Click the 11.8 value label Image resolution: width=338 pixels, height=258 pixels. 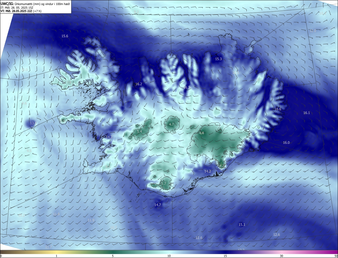tap(56, 214)
